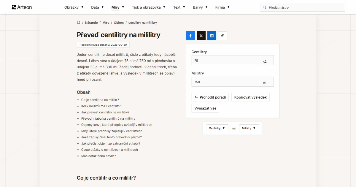The height and width of the screenshot is (187, 356).
Task: Jump to Co je centilitr a co mililitr?
Action: coord(100,100)
